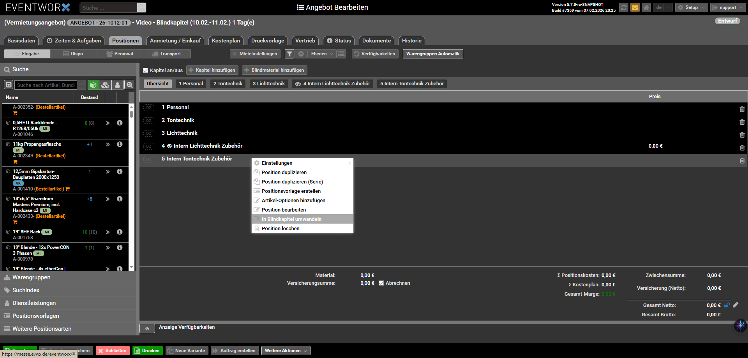Click the Kapitel hinzufügen button
Viewport: 748px width, 358px height.
[212, 70]
